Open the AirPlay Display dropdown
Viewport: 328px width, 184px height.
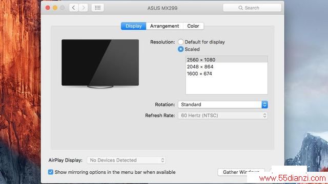pos(126,160)
